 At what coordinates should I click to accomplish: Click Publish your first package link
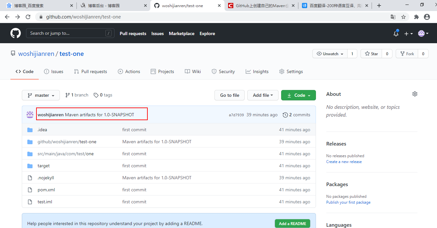[348, 202]
